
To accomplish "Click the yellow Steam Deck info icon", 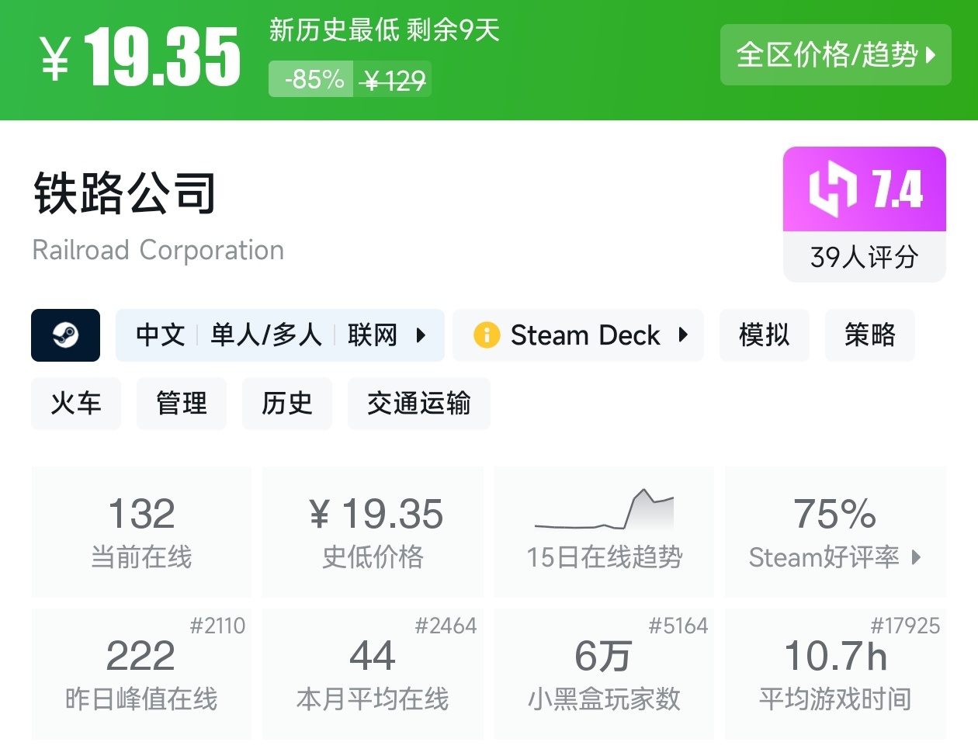I will pos(487,335).
